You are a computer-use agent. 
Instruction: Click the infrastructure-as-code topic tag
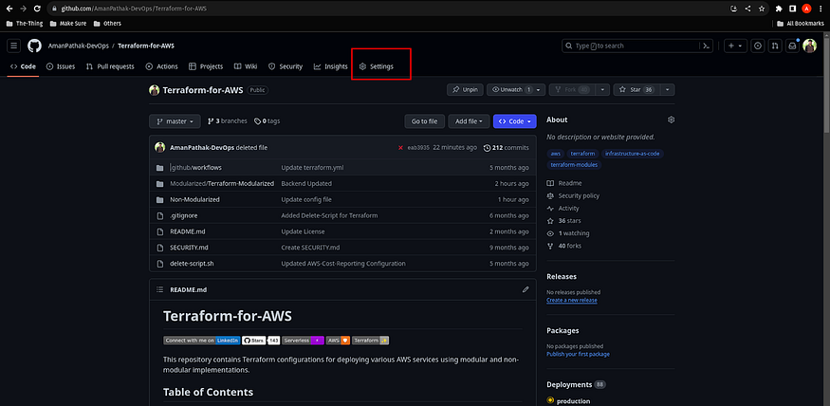(x=633, y=154)
